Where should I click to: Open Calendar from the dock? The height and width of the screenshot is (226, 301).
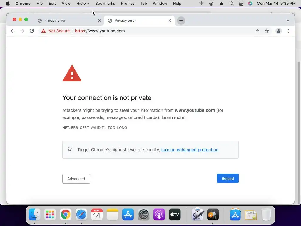click(x=97, y=215)
